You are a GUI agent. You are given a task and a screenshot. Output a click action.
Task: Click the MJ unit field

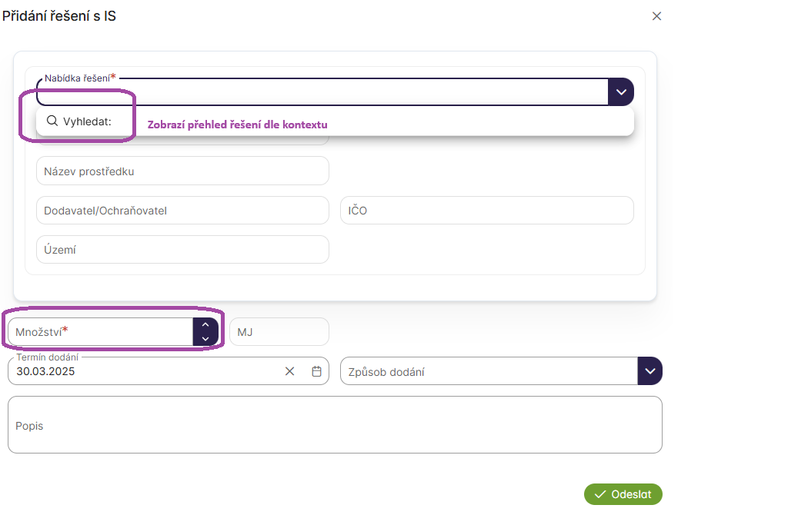point(279,332)
